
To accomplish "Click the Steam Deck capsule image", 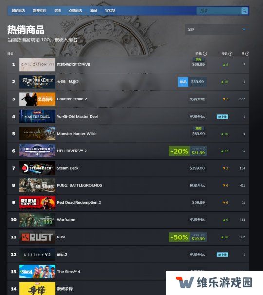I will point(37,168).
